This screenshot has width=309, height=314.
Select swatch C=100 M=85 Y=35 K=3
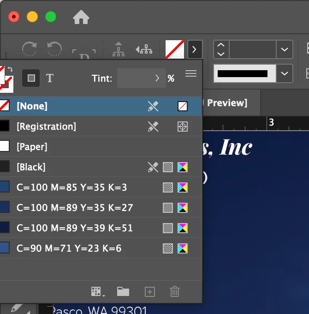[x=100, y=187]
